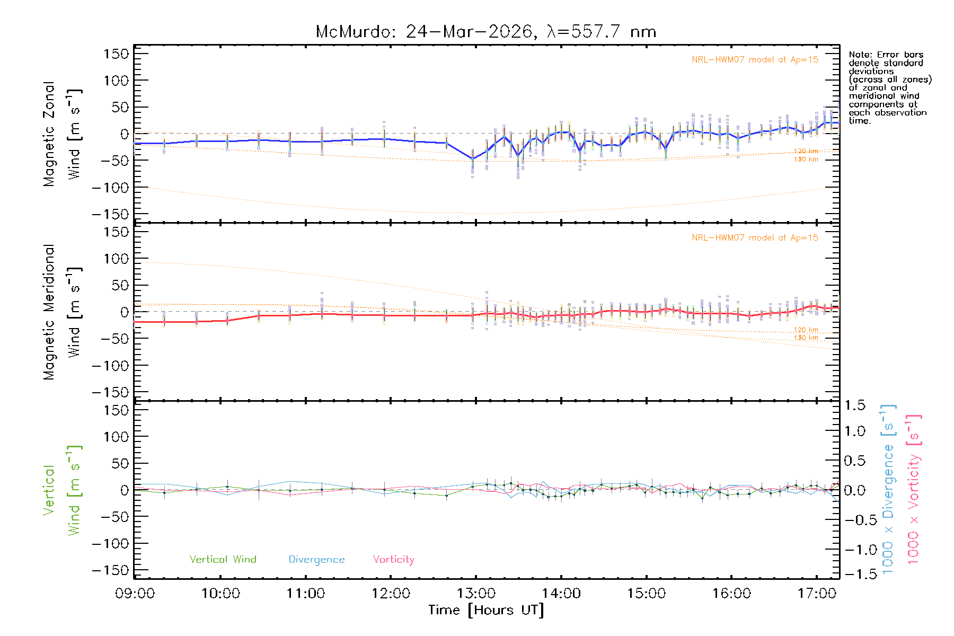Select the 09:00 time axis label

(x=135, y=594)
